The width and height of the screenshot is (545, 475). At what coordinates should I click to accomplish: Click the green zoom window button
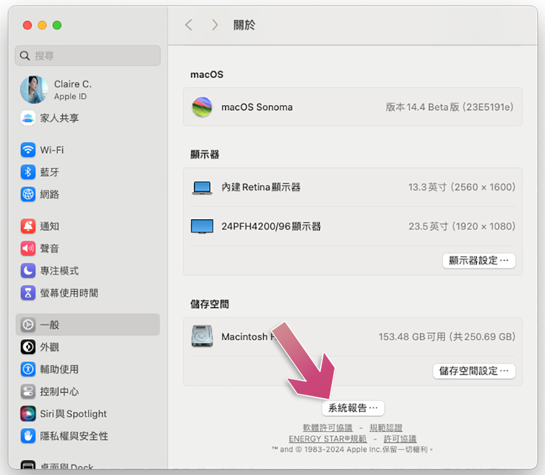pyautogui.click(x=57, y=25)
